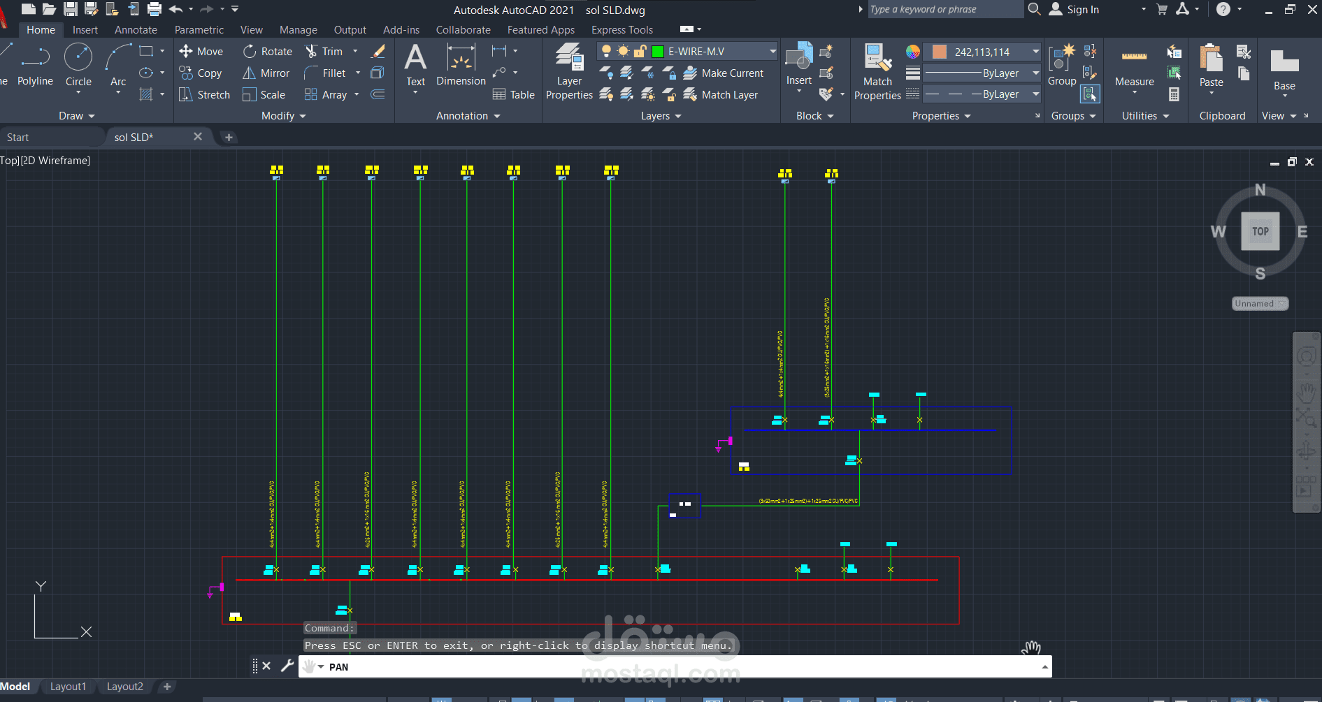
Task: Click the Sign In button
Action: coord(1075,9)
